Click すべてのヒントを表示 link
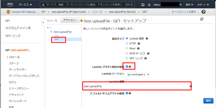 184,12
